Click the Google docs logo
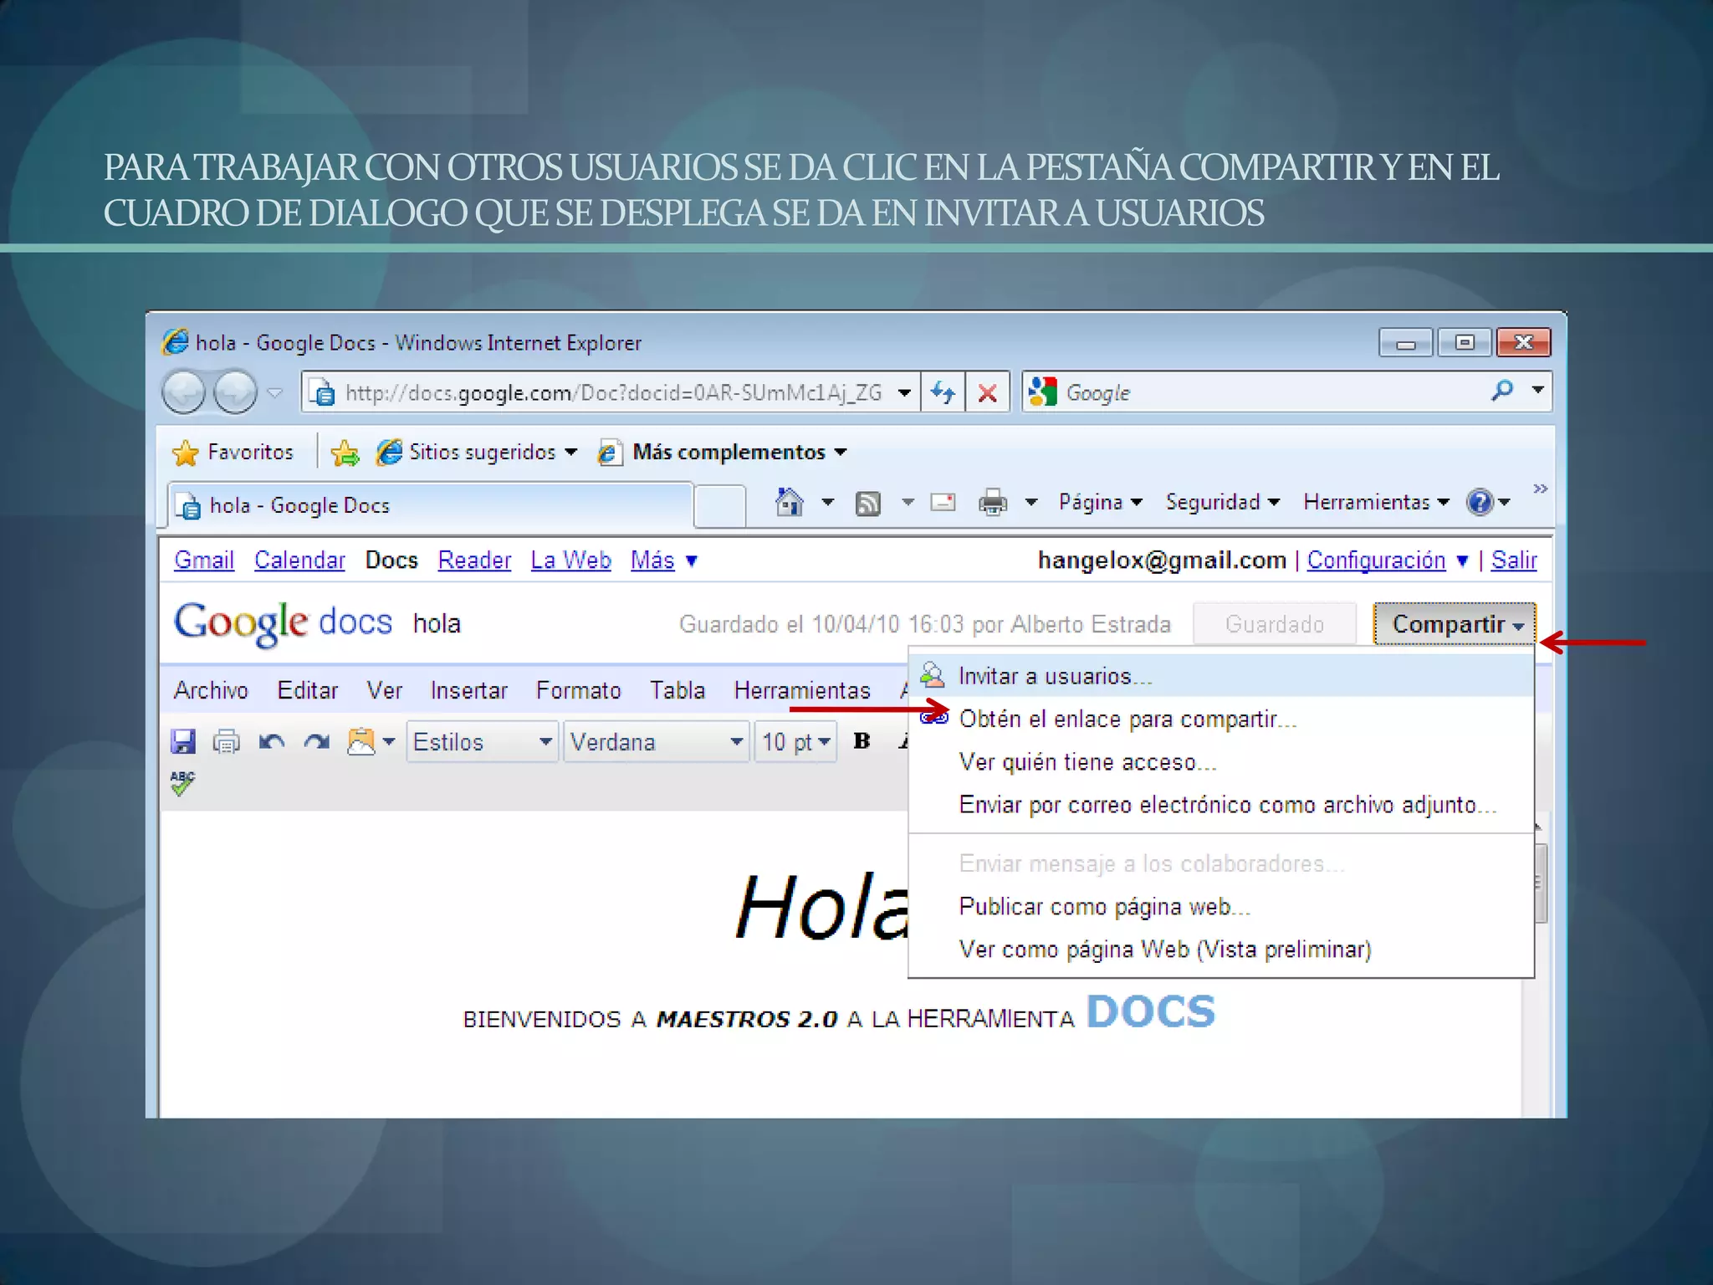This screenshot has height=1285, width=1713. [283, 623]
